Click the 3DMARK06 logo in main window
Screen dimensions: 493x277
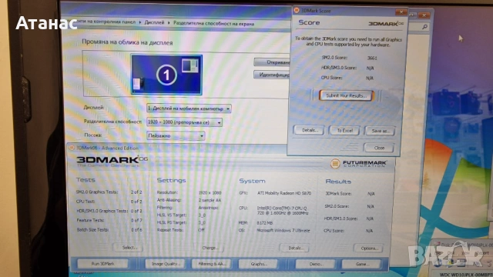[112, 160]
